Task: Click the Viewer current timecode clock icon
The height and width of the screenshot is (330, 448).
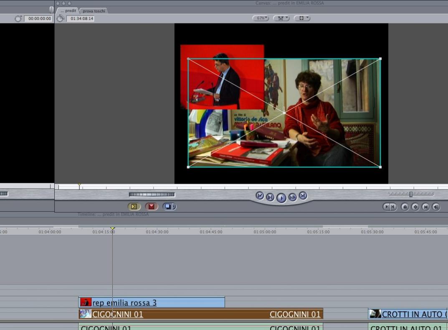Action: coord(18,19)
